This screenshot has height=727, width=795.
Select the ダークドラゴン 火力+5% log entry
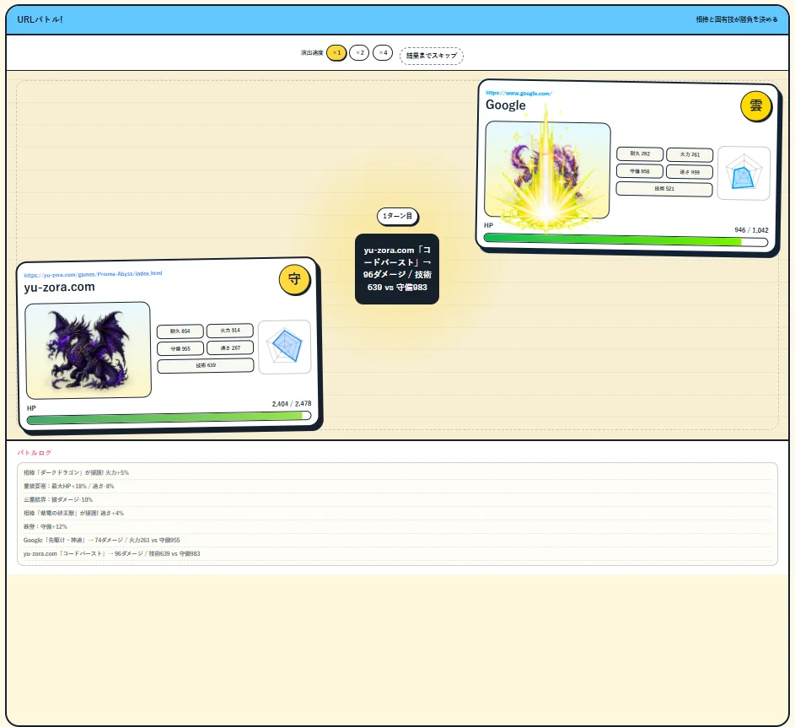(398, 472)
